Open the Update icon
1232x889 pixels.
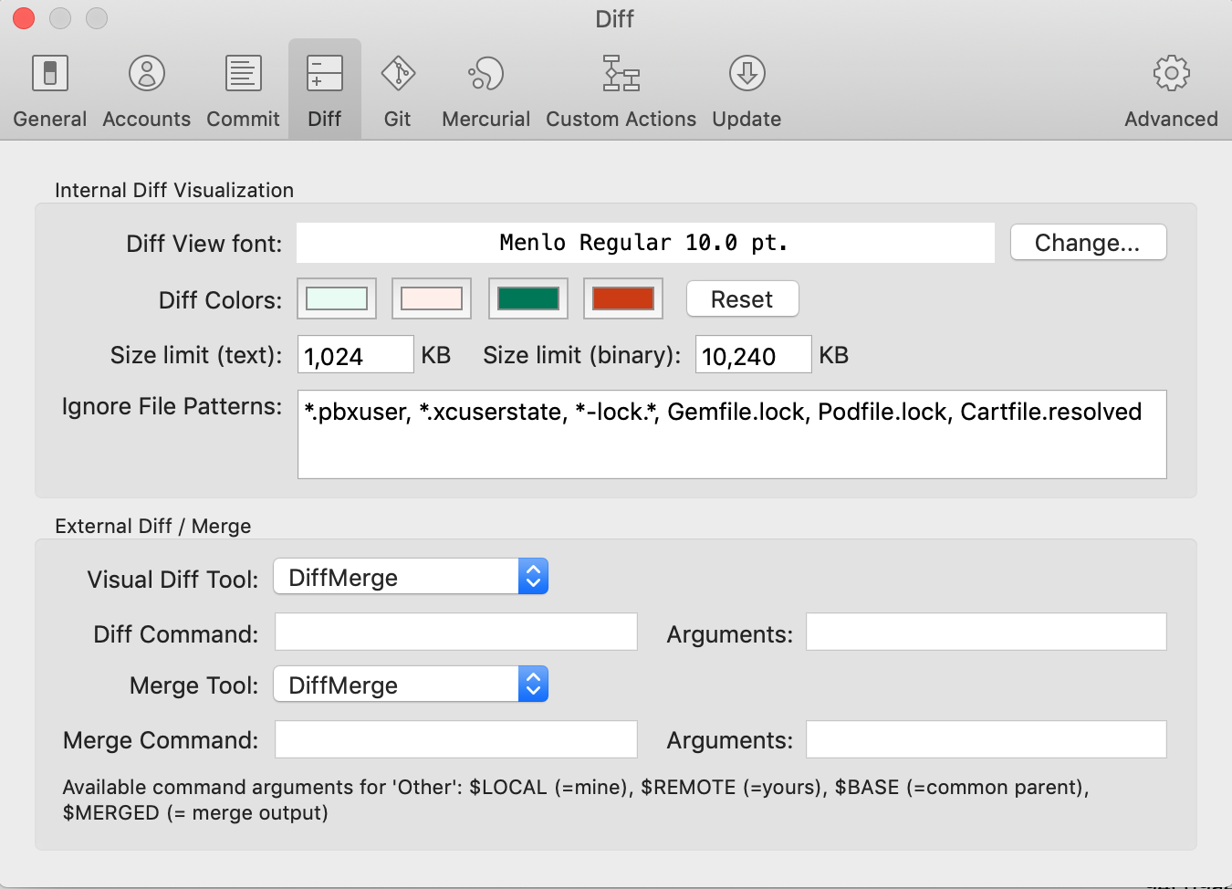point(746,87)
